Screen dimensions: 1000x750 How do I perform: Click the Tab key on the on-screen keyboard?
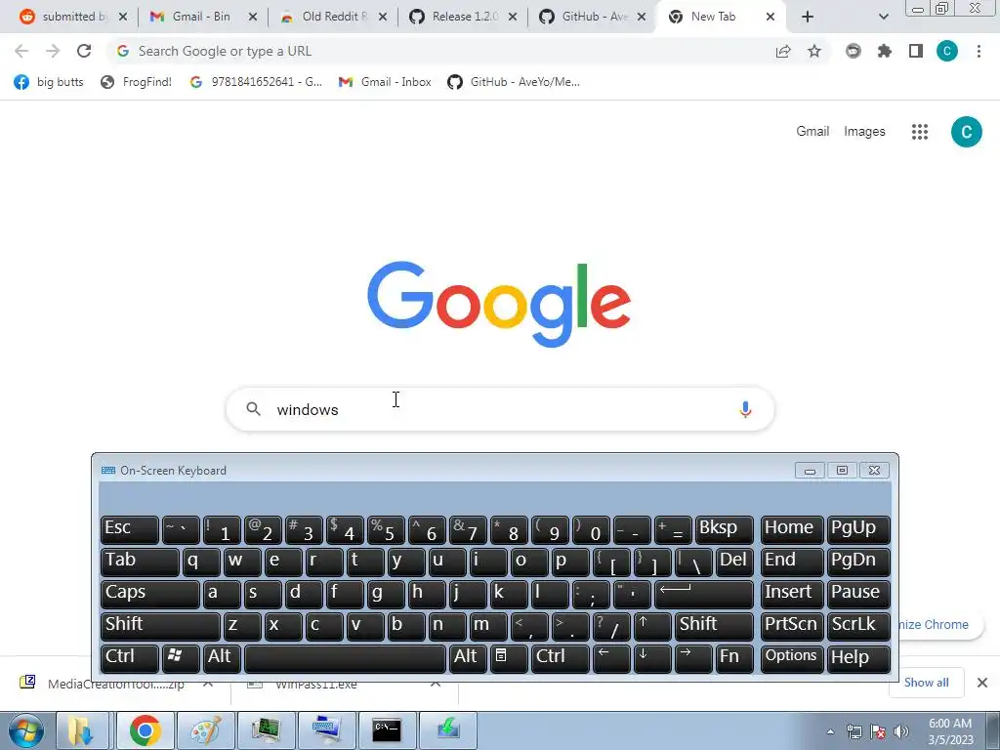pos(141,562)
